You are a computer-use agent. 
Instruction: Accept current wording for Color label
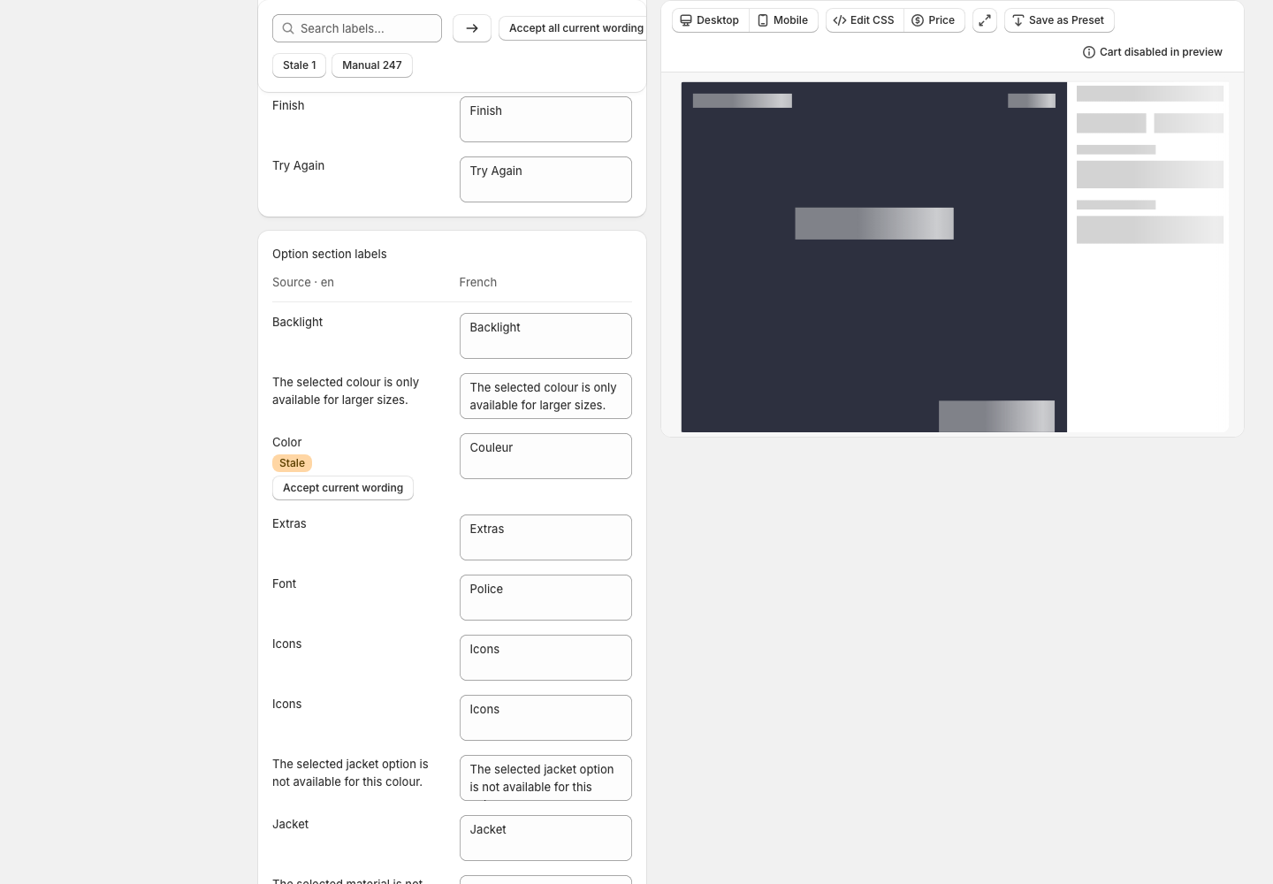coord(343,488)
